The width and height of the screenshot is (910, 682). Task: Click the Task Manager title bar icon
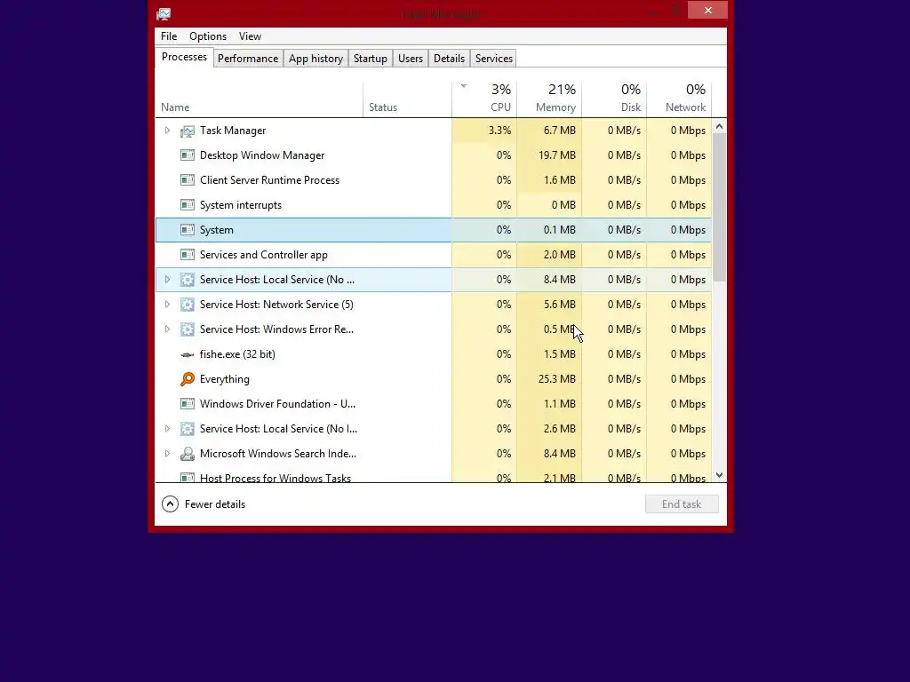(x=164, y=13)
